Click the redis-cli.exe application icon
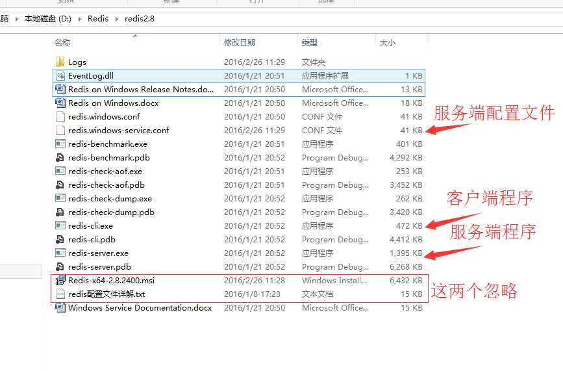 click(60, 225)
